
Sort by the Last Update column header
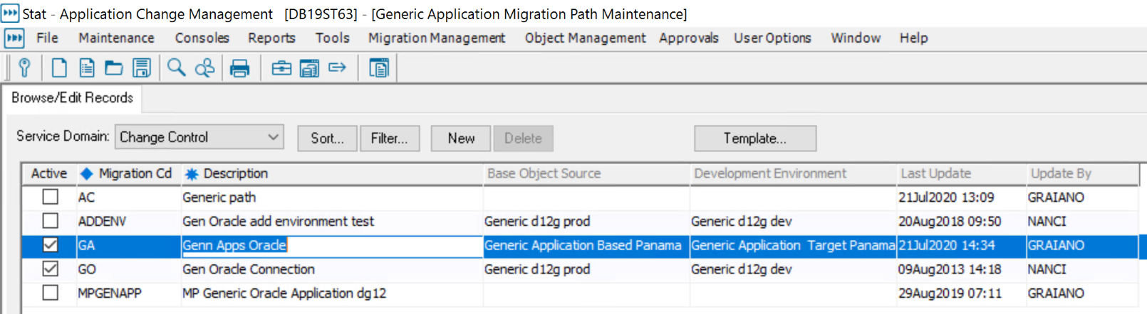coord(935,173)
